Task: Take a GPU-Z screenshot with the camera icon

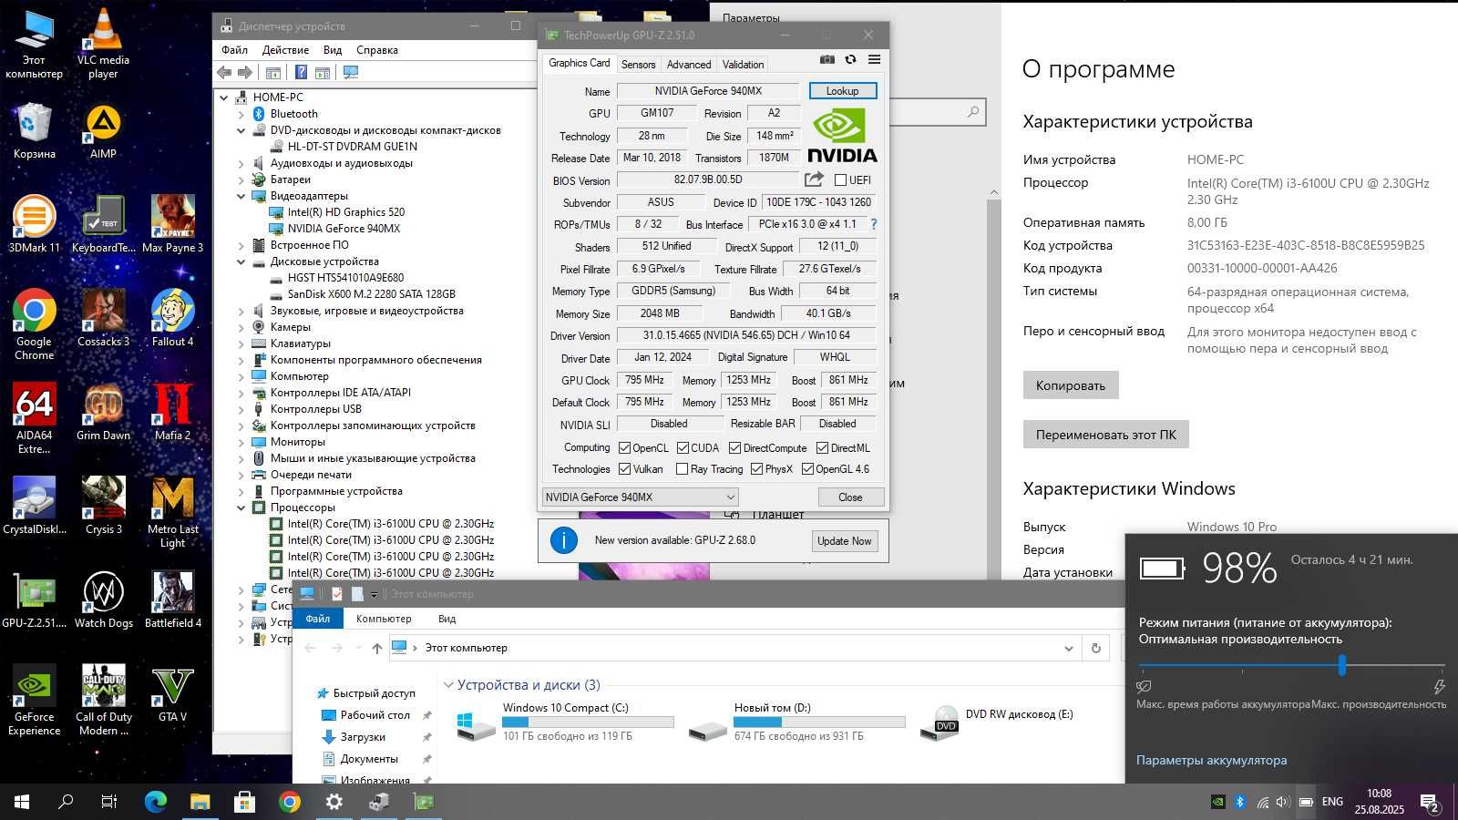Action: pos(827,59)
